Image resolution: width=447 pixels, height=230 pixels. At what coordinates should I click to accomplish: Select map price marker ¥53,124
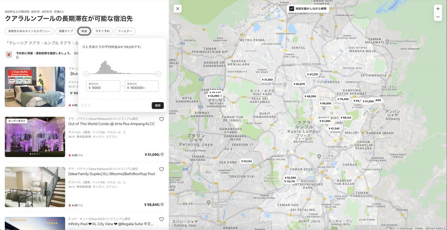[x=246, y=161]
